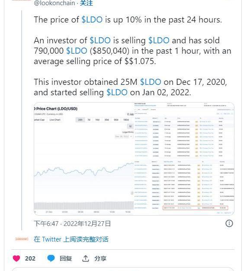Click $LDO cashtag after 'An investor of'
This screenshot has width=247, height=271.
(100, 40)
